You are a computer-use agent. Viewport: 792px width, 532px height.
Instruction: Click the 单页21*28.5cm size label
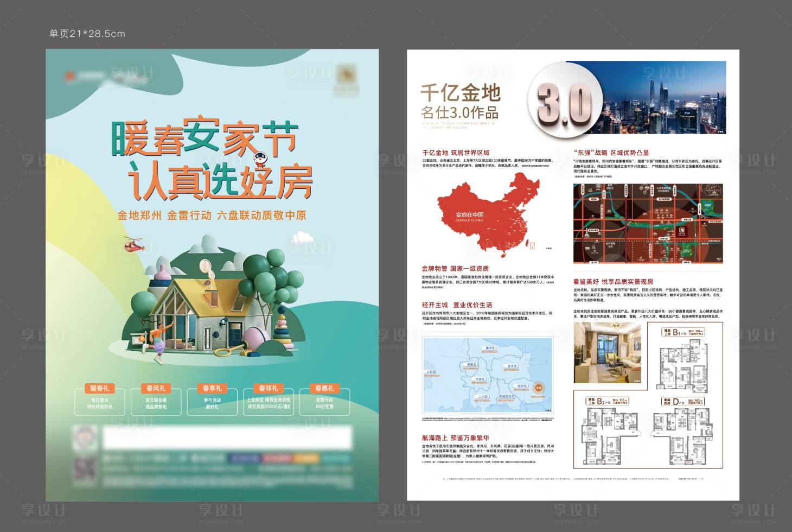pyautogui.click(x=87, y=34)
